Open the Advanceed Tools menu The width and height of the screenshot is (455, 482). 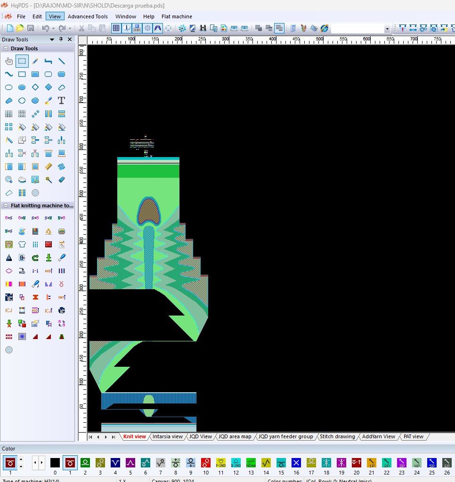[88, 16]
